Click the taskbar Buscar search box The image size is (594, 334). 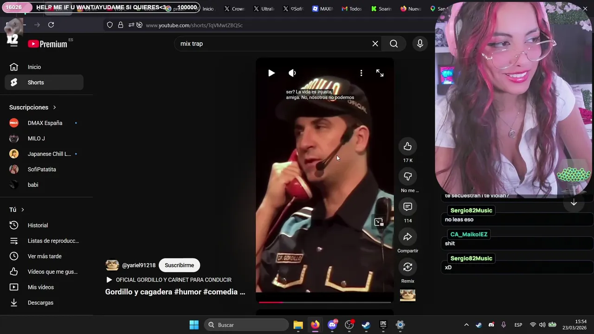[245, 325]
